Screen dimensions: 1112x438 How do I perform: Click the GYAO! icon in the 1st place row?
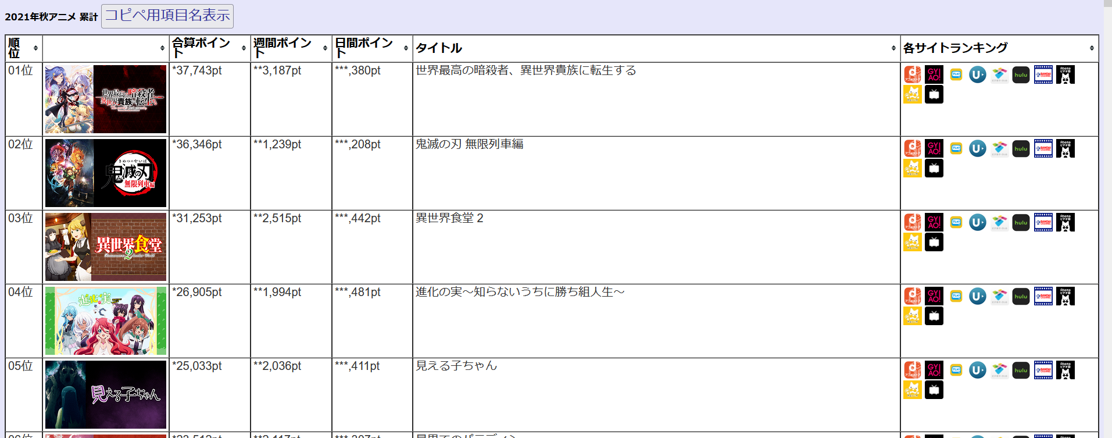click(934, 74)
